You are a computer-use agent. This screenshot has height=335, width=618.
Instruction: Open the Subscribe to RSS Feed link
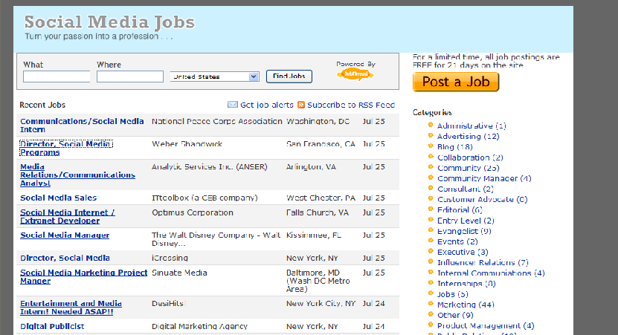tap(351, 105)
